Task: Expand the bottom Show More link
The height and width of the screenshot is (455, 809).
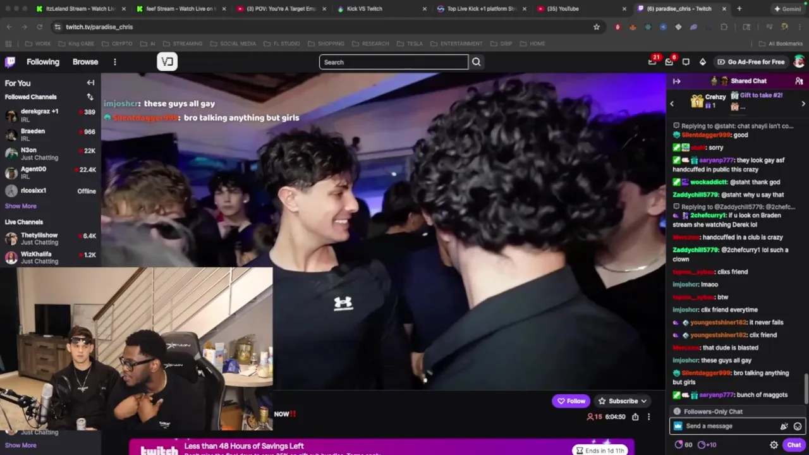Action: [21, 445]
